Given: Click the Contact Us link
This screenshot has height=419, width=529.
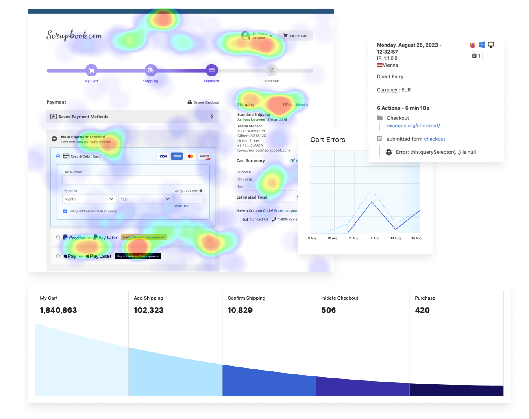Looking at the screenshot, I should click(x=256, y=220).
